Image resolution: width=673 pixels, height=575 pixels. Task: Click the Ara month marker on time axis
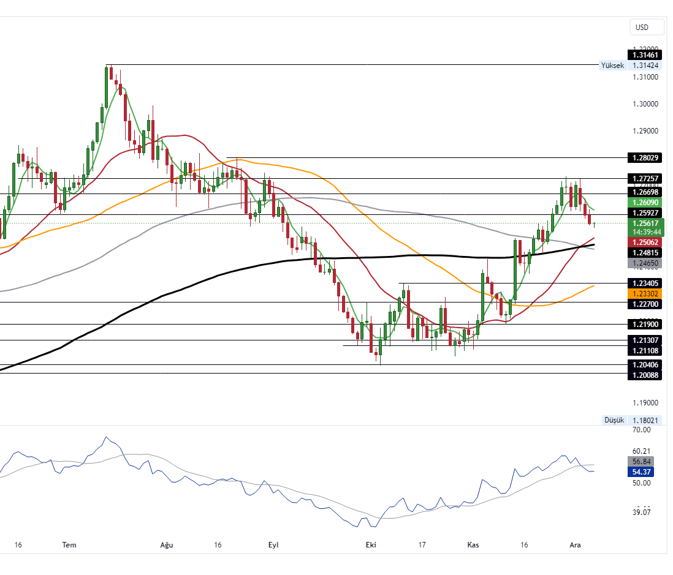pos(575,544)
